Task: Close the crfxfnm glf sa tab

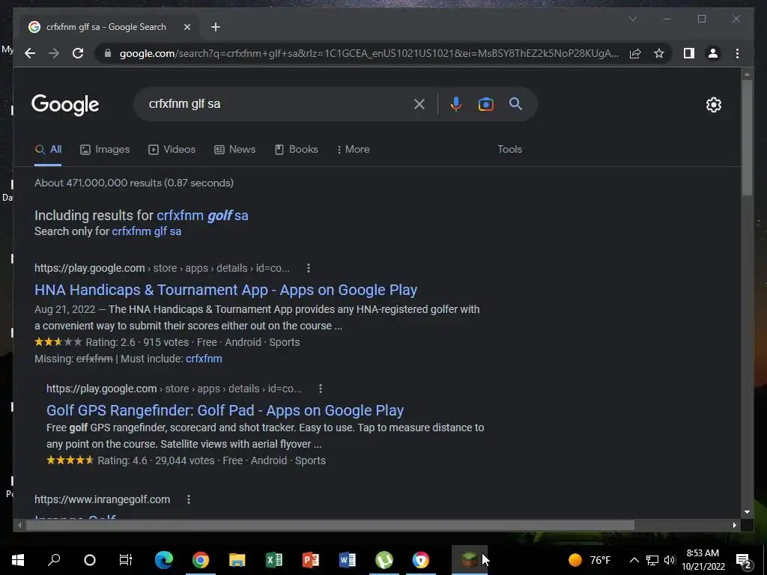Action: [x=187, y=27]
